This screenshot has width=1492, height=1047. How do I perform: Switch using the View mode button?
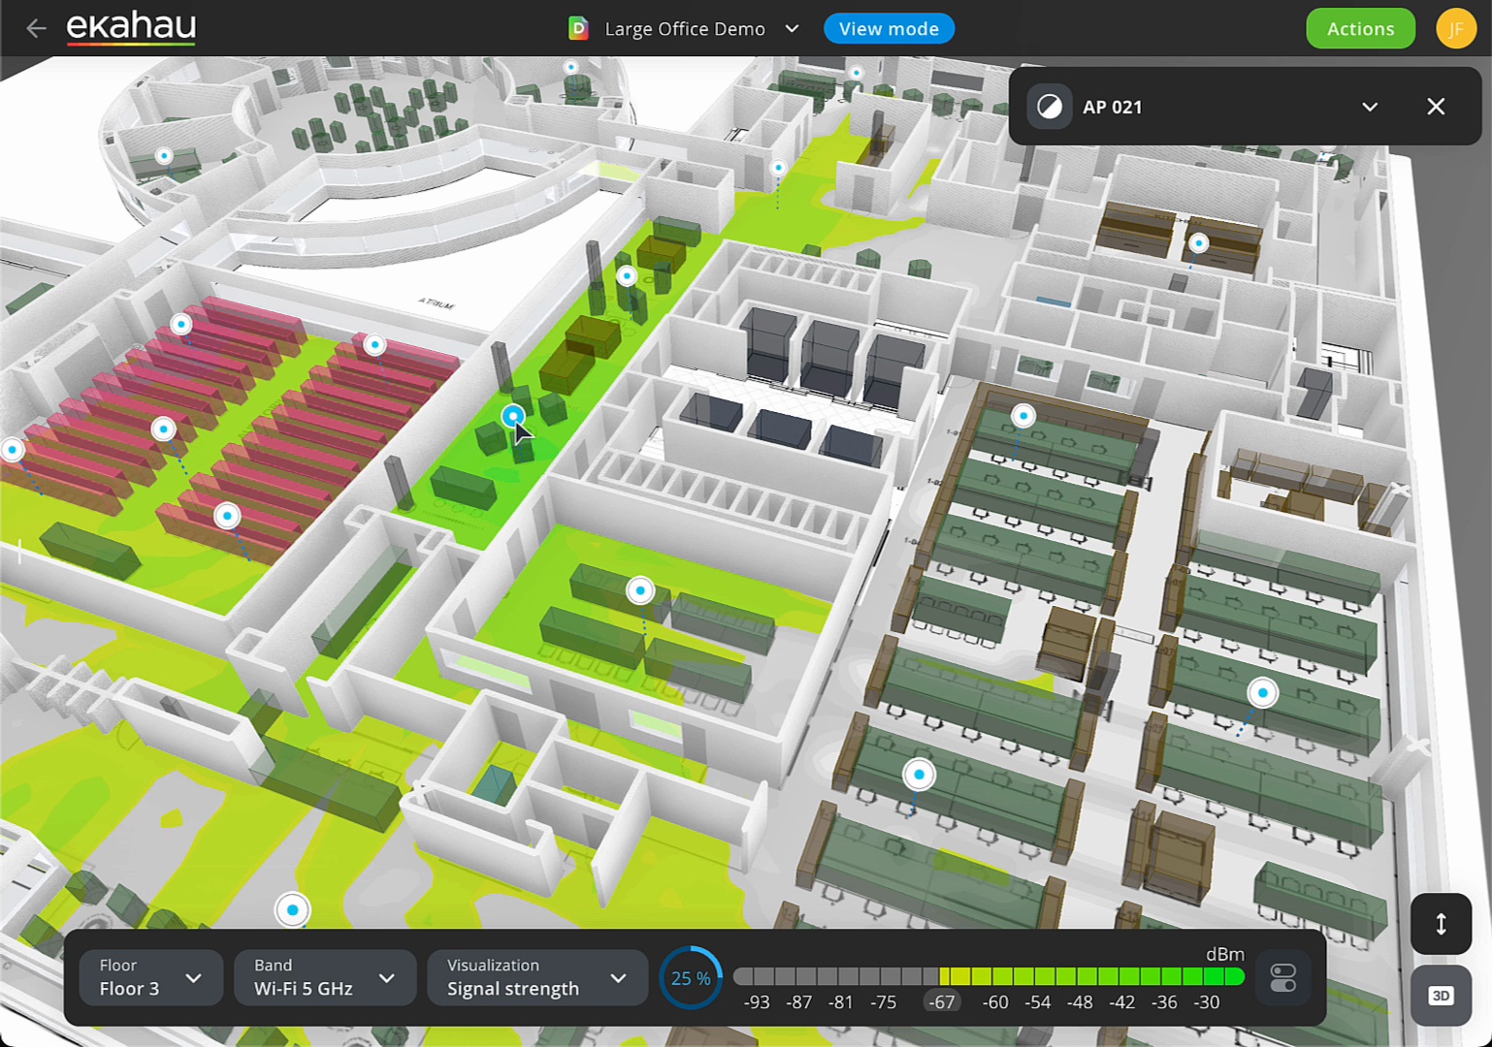pos(889,29)
